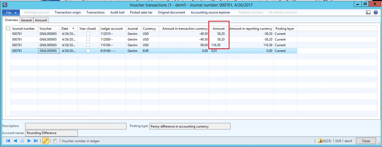Viewport: 382px width, 147px height.
Task: Toggle Year closed for account 110180
Action: pyautogui.click(x=88, y=45)
